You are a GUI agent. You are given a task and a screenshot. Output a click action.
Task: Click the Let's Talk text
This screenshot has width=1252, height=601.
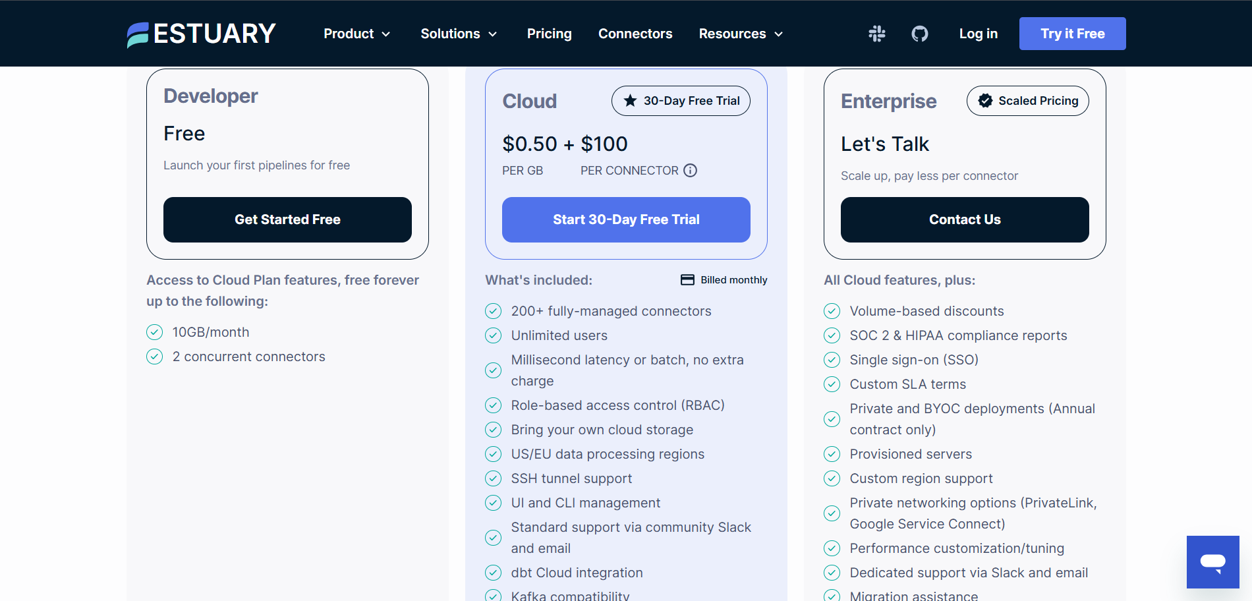pos(885,144)
